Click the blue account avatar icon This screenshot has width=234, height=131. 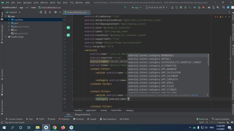[x=228, y=7]
